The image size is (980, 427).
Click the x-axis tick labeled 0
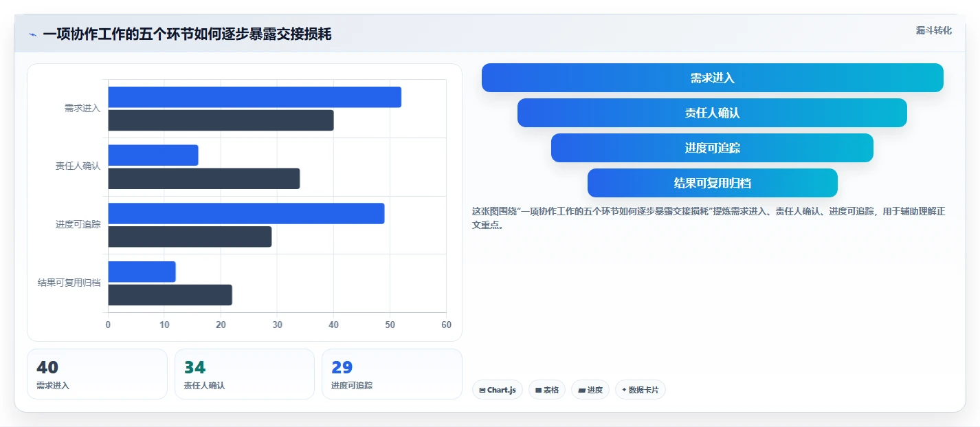pyautogui.click(x=108, y=325)
